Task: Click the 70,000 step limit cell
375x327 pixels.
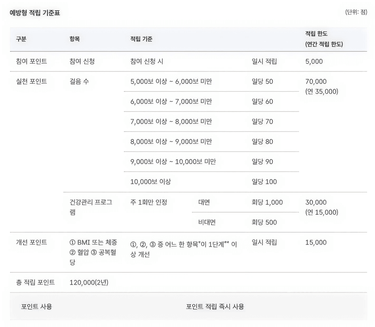Action: 316,82
